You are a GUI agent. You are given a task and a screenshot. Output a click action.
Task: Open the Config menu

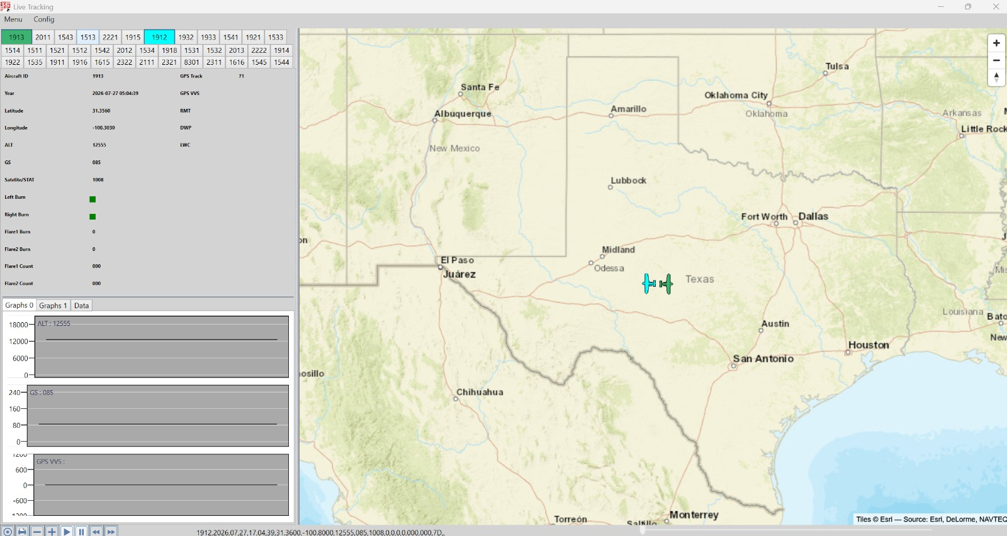click(x=44, y=20)
